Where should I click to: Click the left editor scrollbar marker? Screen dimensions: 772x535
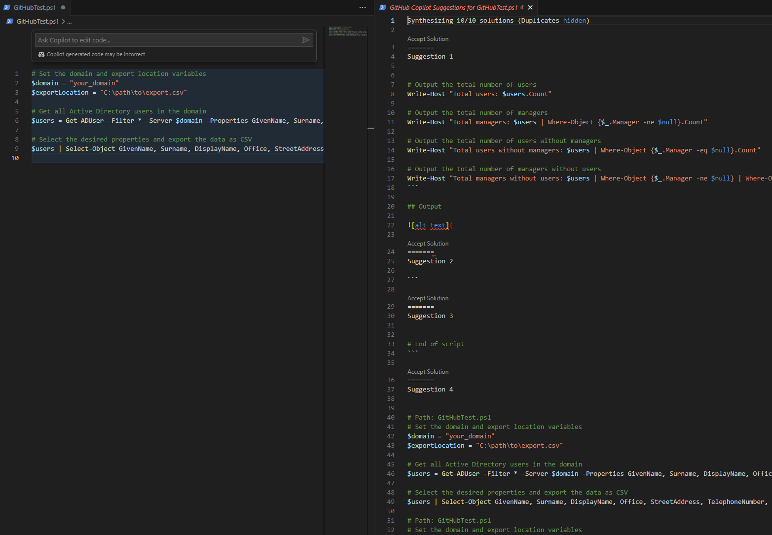370,128
